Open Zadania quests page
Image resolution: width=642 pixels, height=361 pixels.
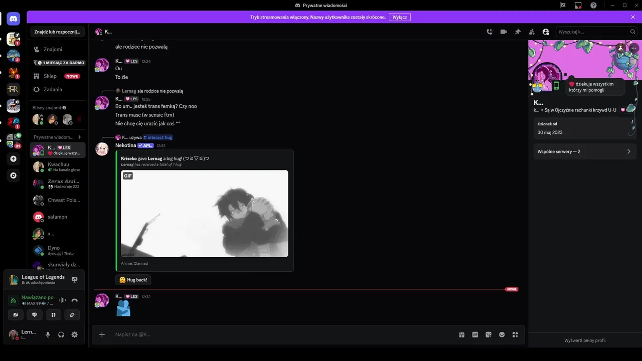click(57, 89)
